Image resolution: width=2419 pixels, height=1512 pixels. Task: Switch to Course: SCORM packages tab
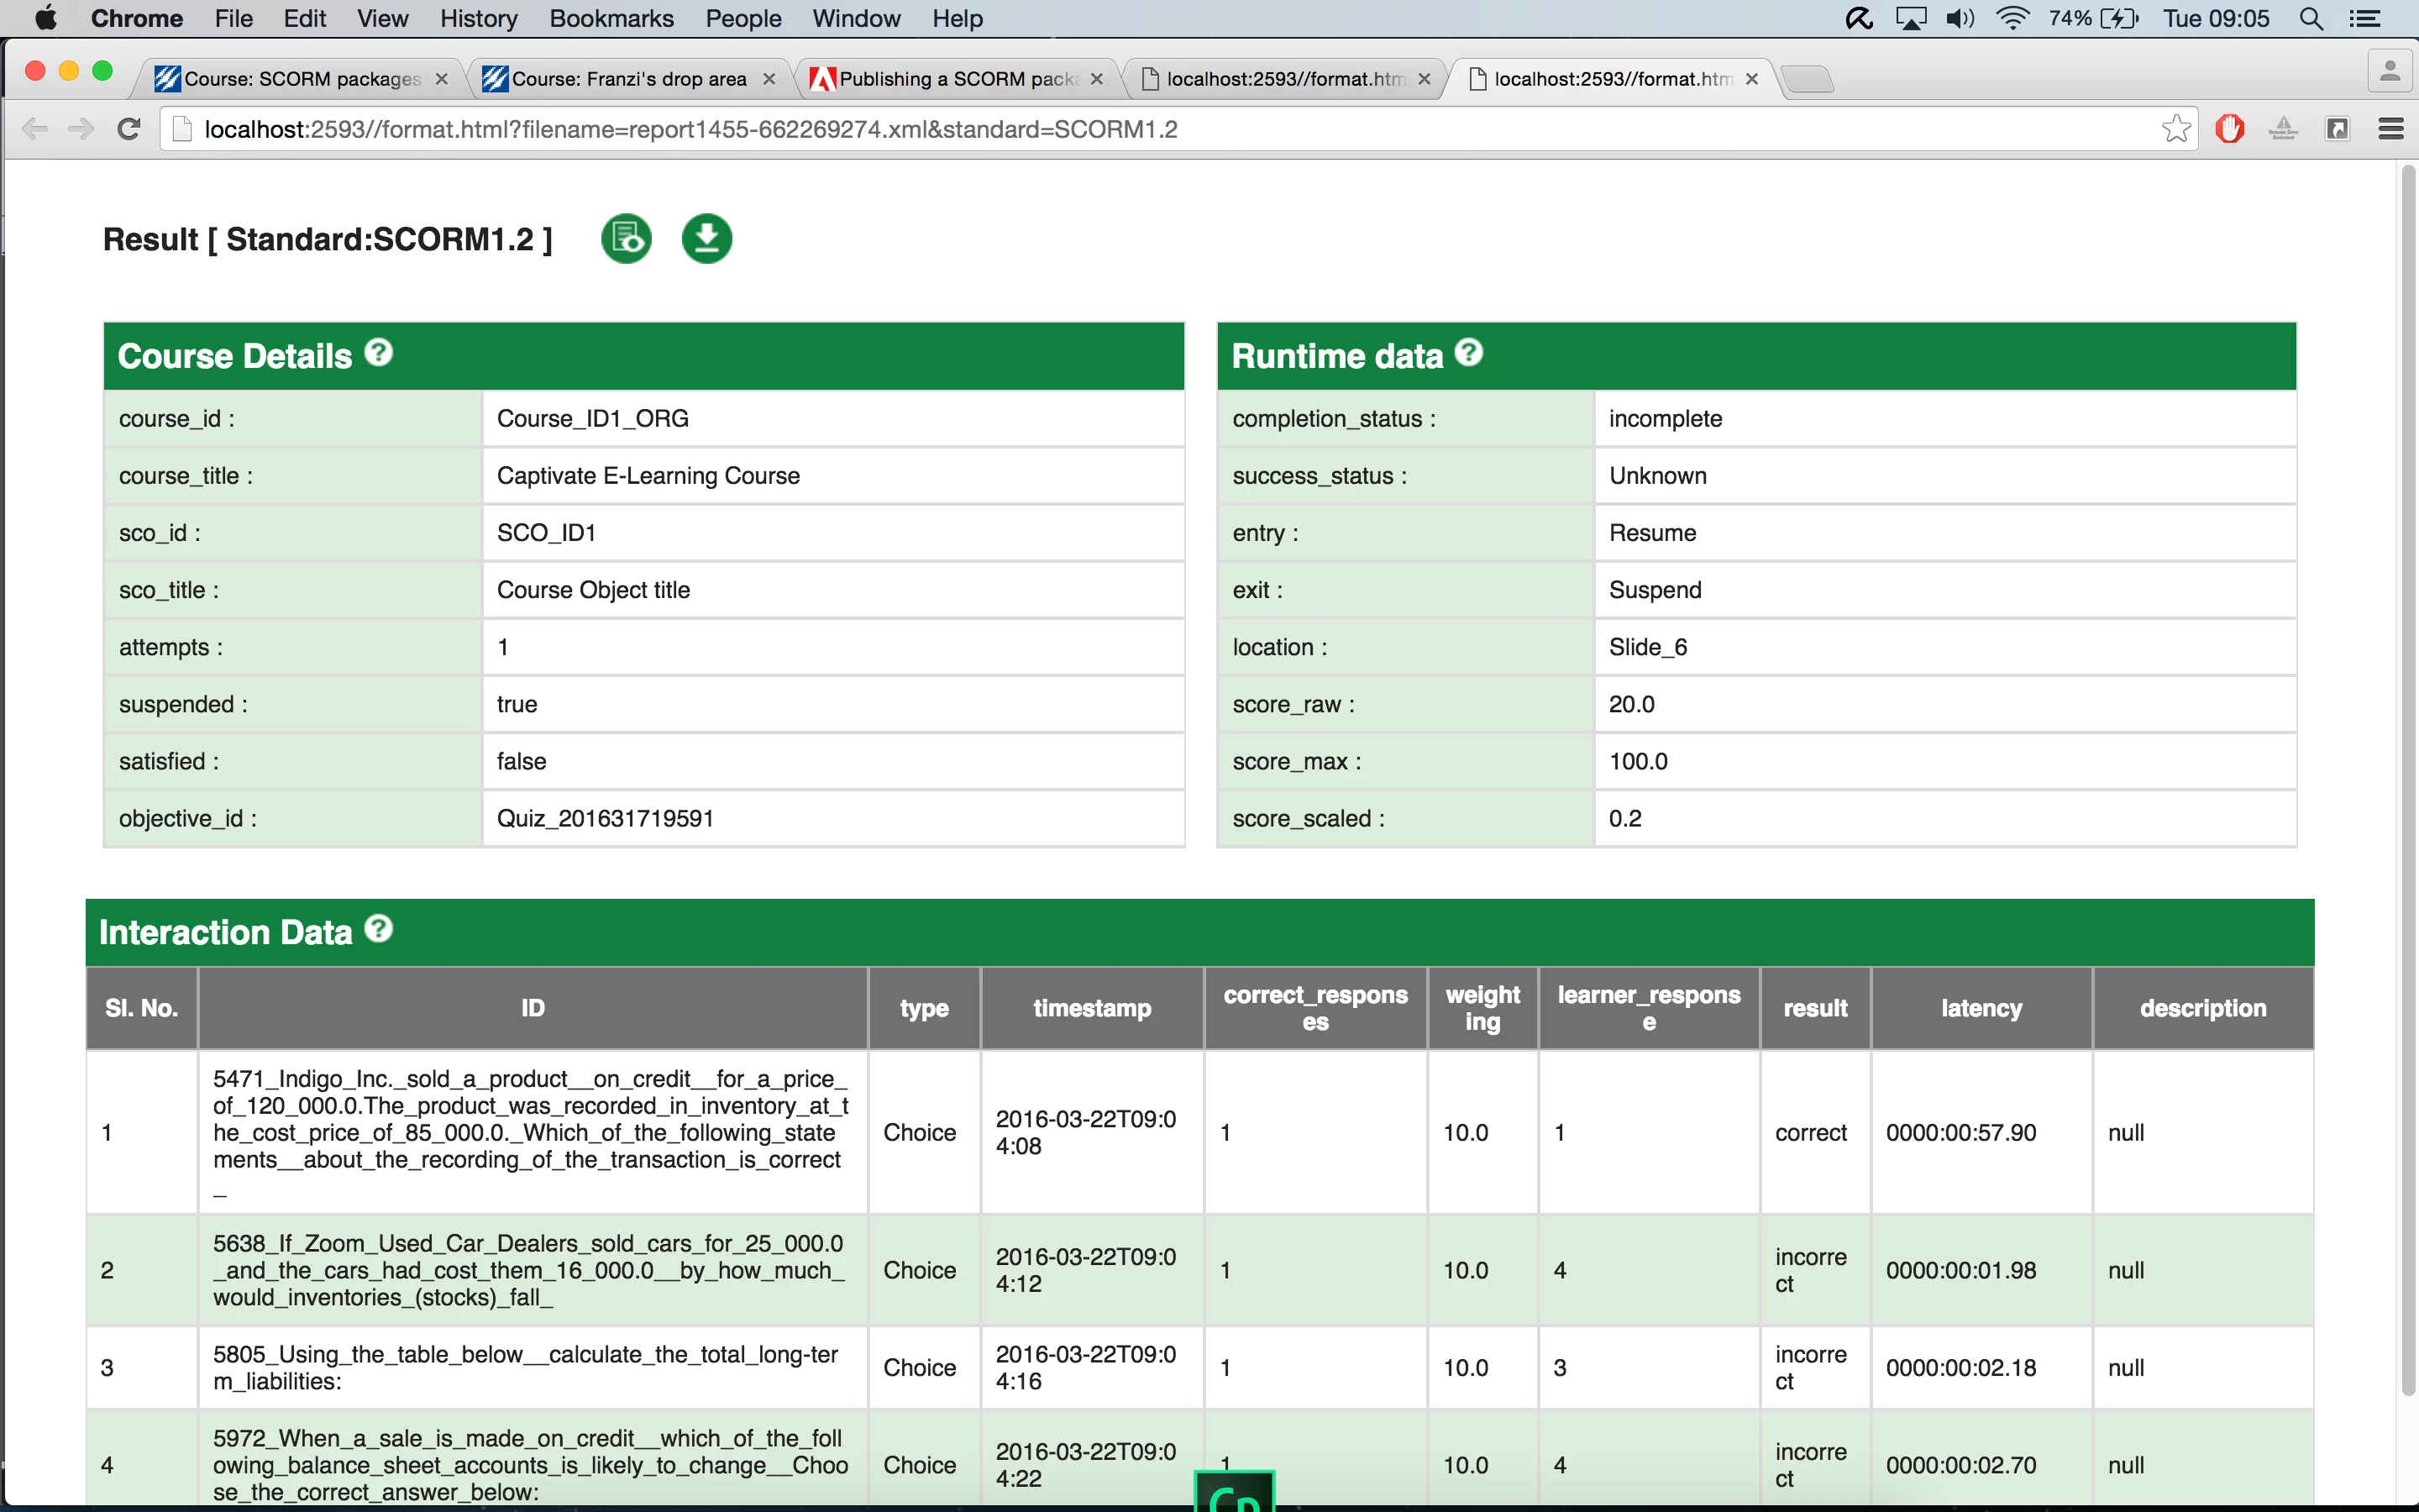[x=301, y=79]
